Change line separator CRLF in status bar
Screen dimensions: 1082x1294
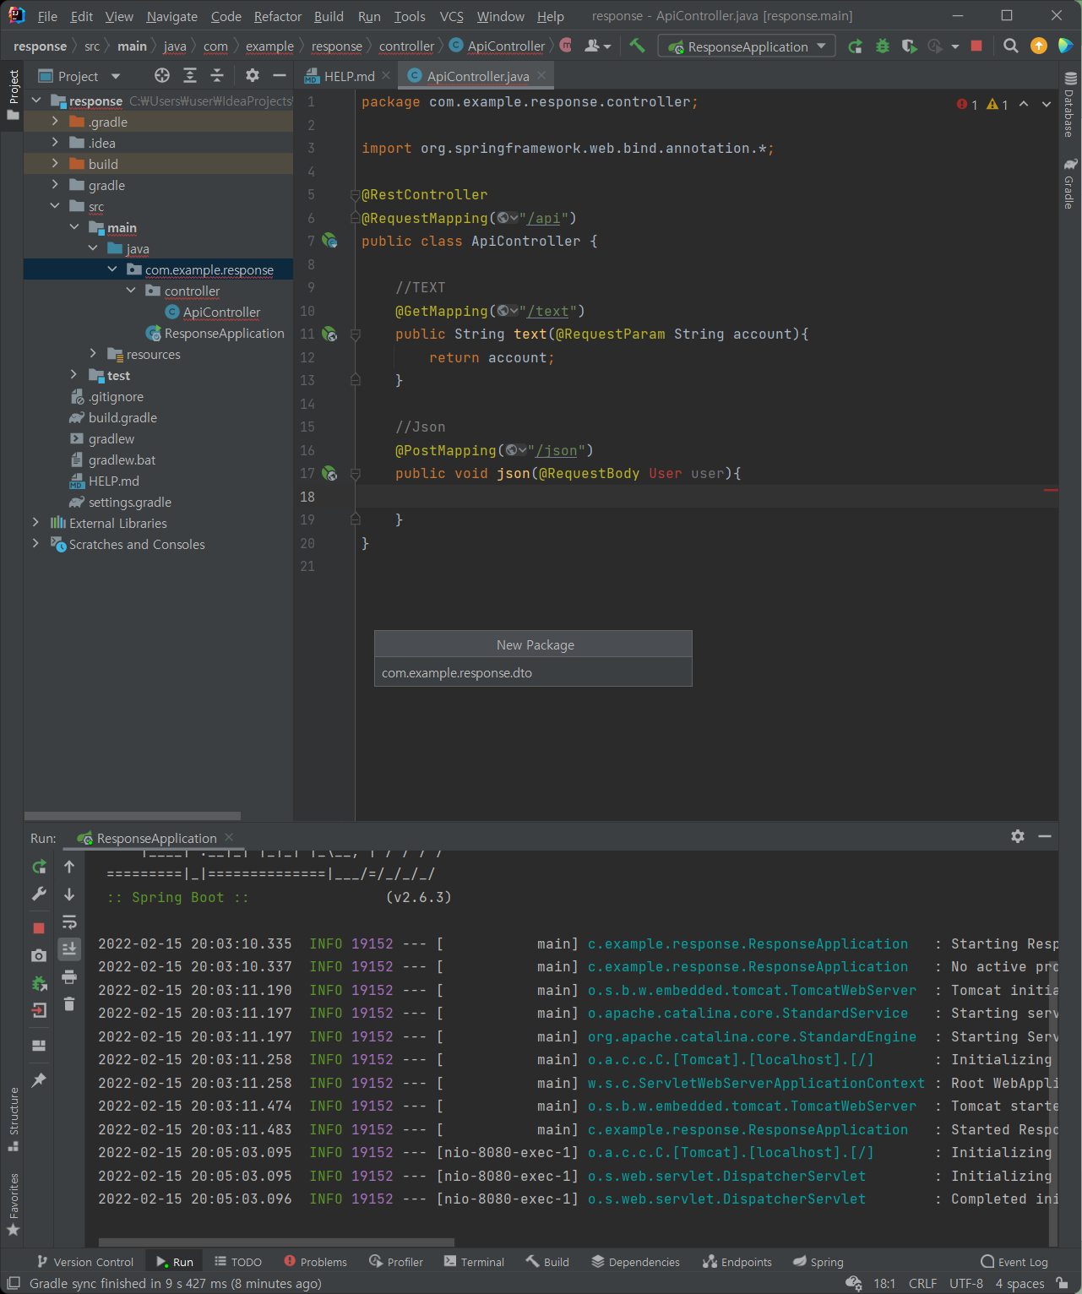[922, 1284]
